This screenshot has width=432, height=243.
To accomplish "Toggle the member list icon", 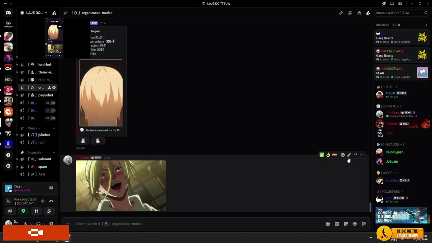I will click(368, 13).
